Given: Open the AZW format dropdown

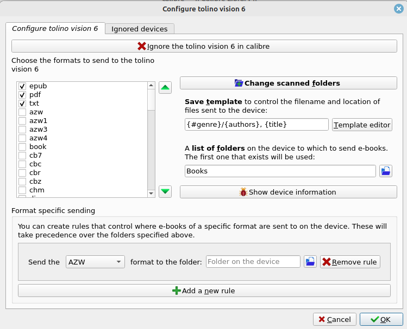Looking at the screenshot, I should tap(95, 262).
